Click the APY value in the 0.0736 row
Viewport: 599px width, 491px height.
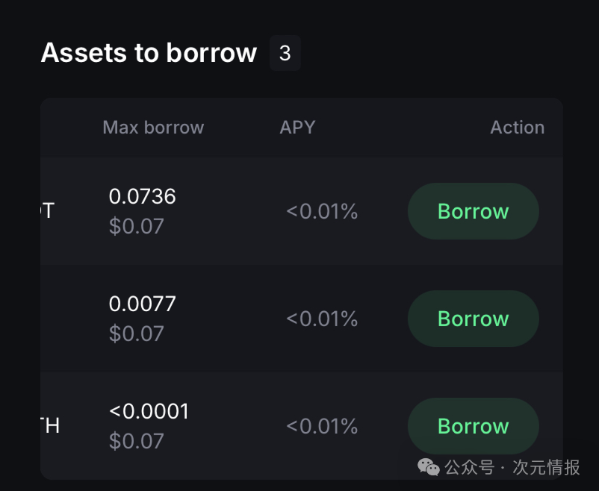point(322,211)
